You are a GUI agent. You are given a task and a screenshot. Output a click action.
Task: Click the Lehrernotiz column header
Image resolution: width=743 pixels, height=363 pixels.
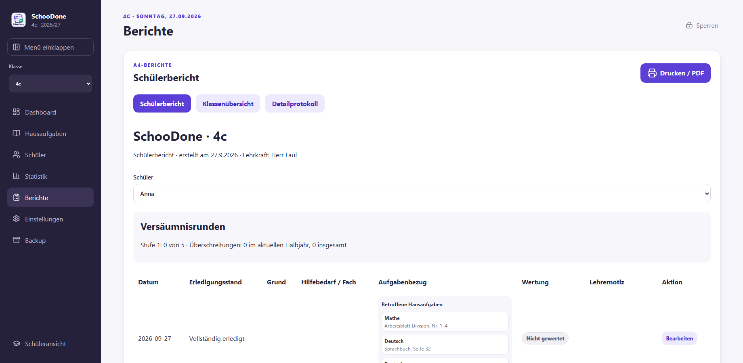click(x=607, y=282)
